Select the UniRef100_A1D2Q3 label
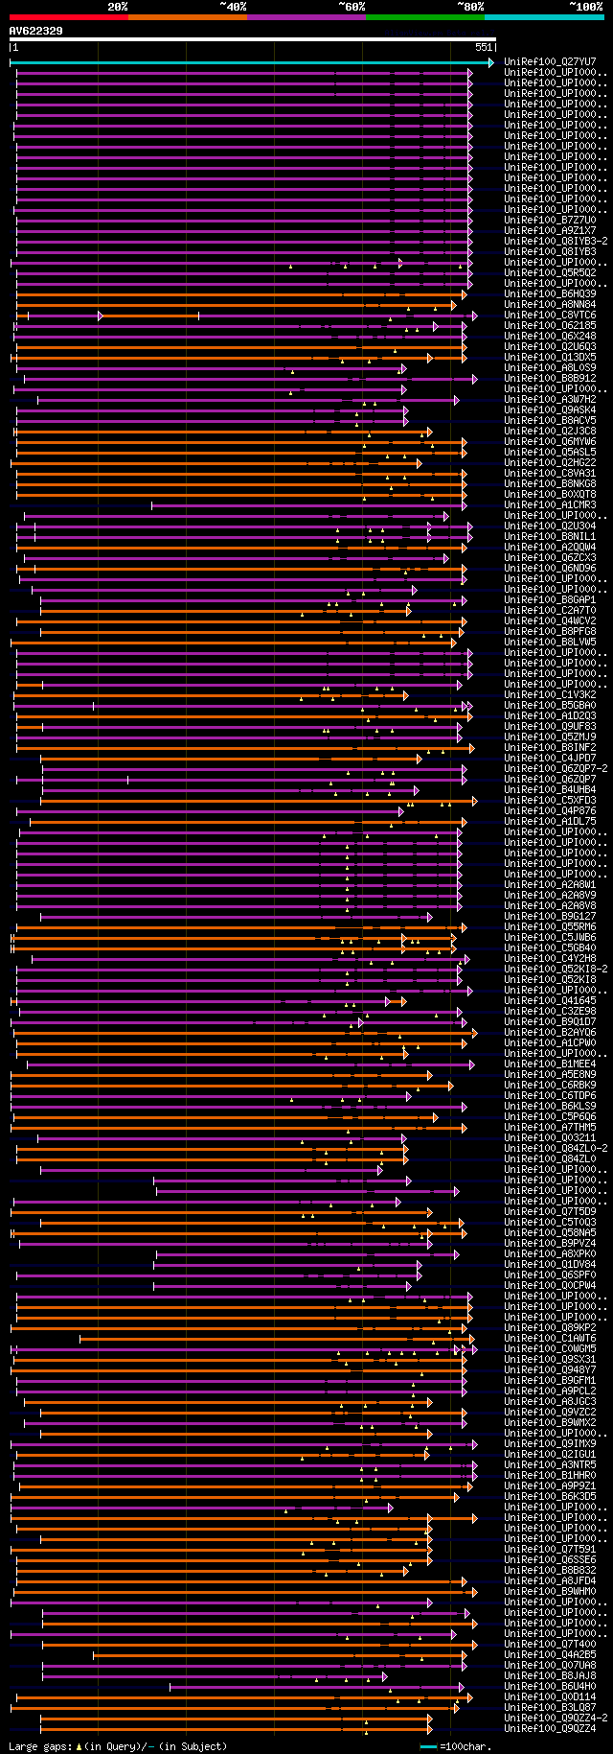 (550, 715)
